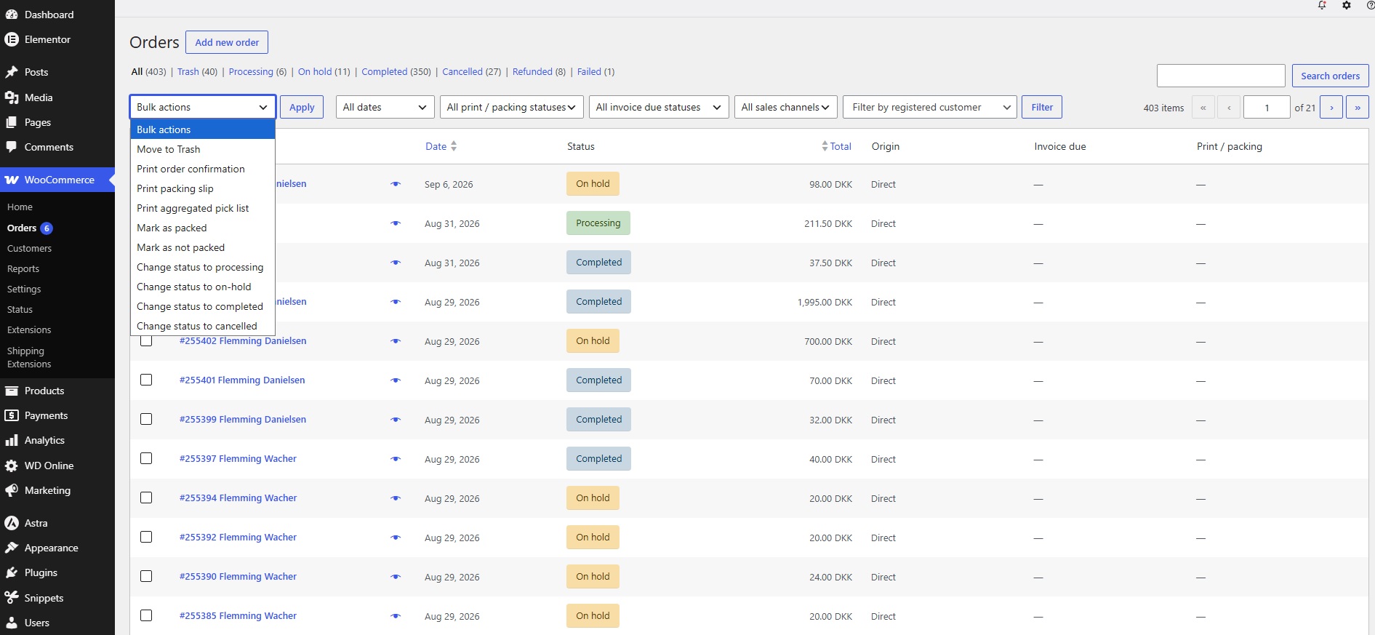This screenshot has height=635, width=1375.
Task: Select Change status to on-hold option
Action: coord(202,287)
